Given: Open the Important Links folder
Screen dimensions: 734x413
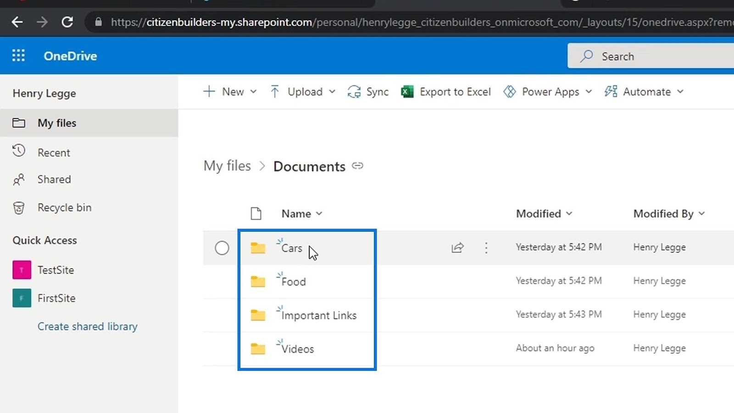Looking at the screenshot, I should 319,315.
